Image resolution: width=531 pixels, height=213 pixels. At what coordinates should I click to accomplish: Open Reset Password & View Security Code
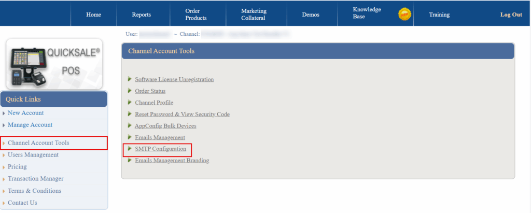(x=182, y=114)
